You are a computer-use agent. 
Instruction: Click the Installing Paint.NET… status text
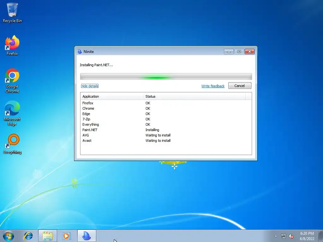97,65
